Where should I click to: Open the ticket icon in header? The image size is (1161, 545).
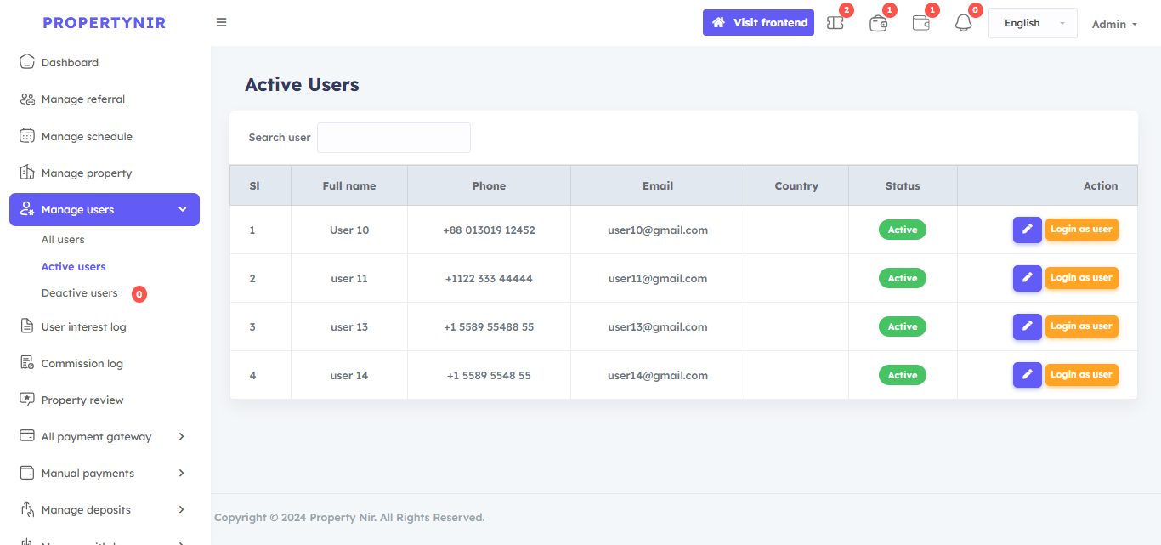click(835, 23)
